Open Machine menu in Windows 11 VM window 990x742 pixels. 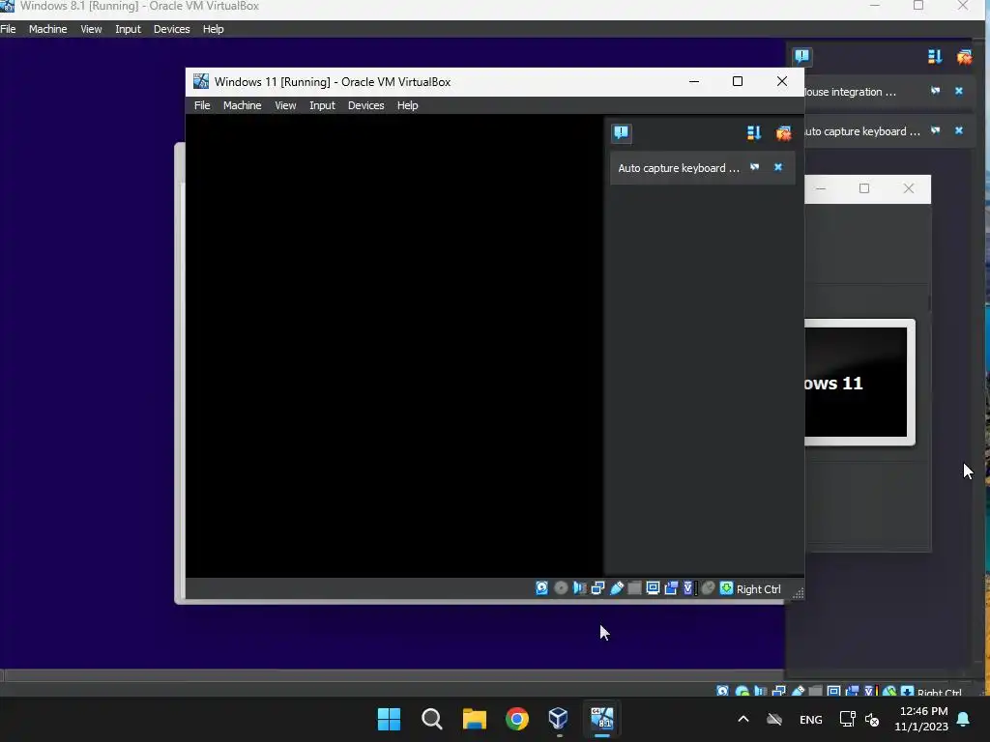(242, 105)
